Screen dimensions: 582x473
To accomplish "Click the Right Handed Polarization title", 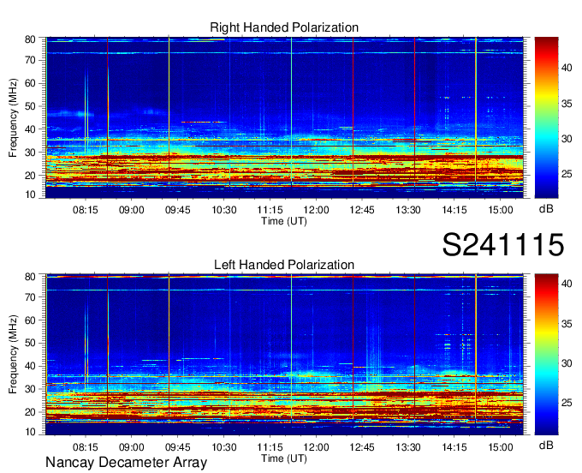I will point(284,27).
